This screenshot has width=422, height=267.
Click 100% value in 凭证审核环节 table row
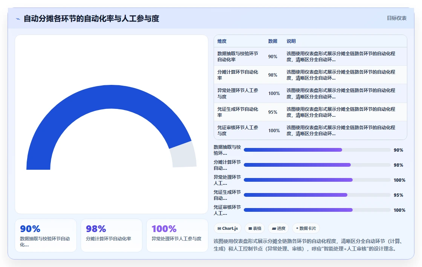click(274, 131)
